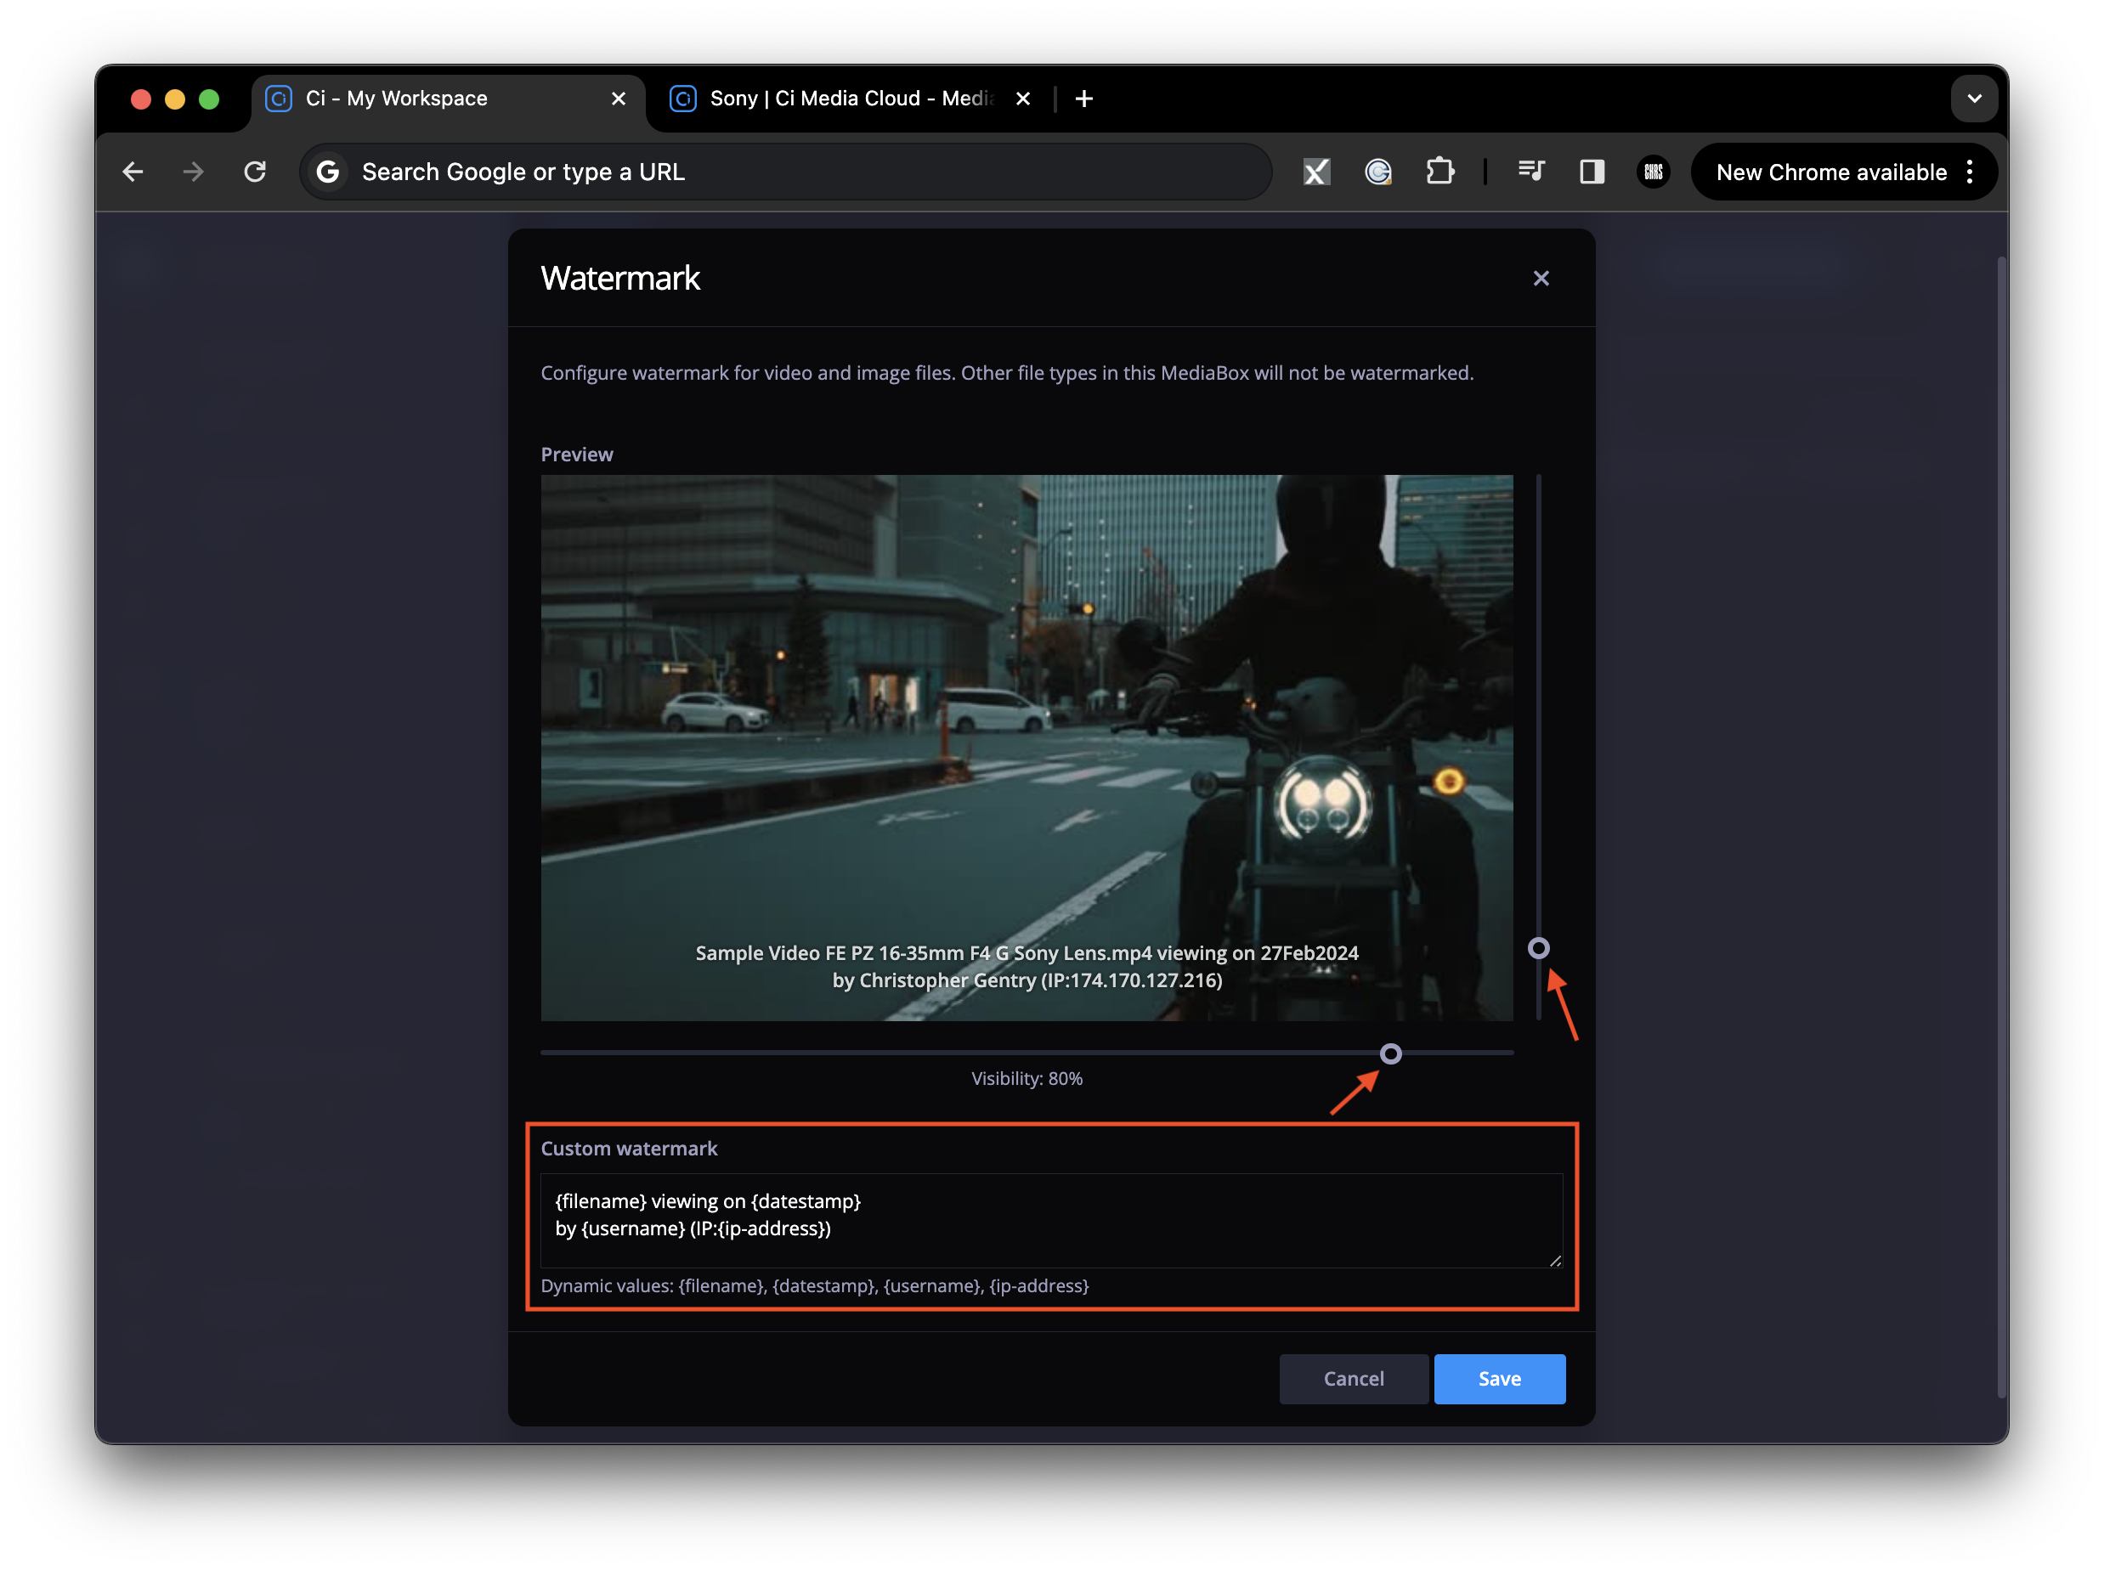Click the Ci favicon on My Workspace tab

[x=279, y=99]
